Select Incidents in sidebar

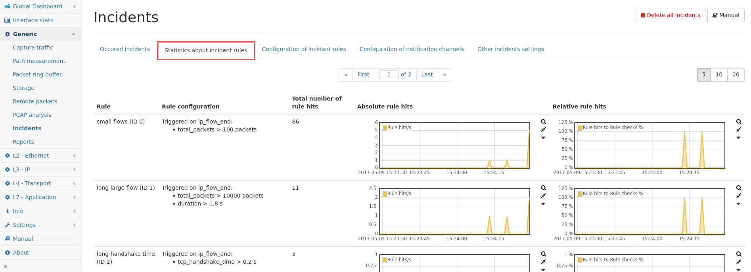(x=27, y=128)
